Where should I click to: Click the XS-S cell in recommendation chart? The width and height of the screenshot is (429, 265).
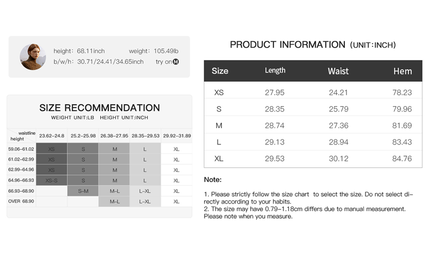point(51,181)
